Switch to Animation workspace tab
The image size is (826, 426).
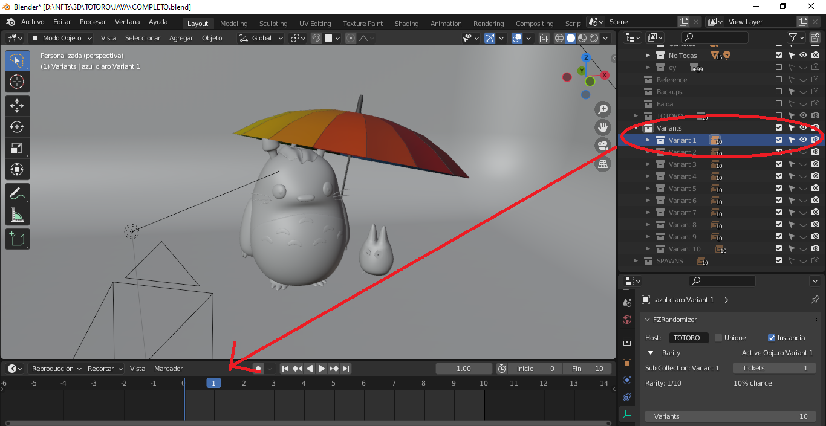click(x=446, y=24)
